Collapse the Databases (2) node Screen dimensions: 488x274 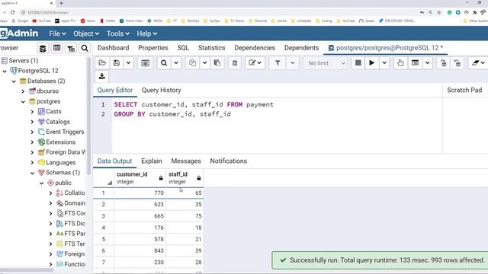tap(14, 81)
